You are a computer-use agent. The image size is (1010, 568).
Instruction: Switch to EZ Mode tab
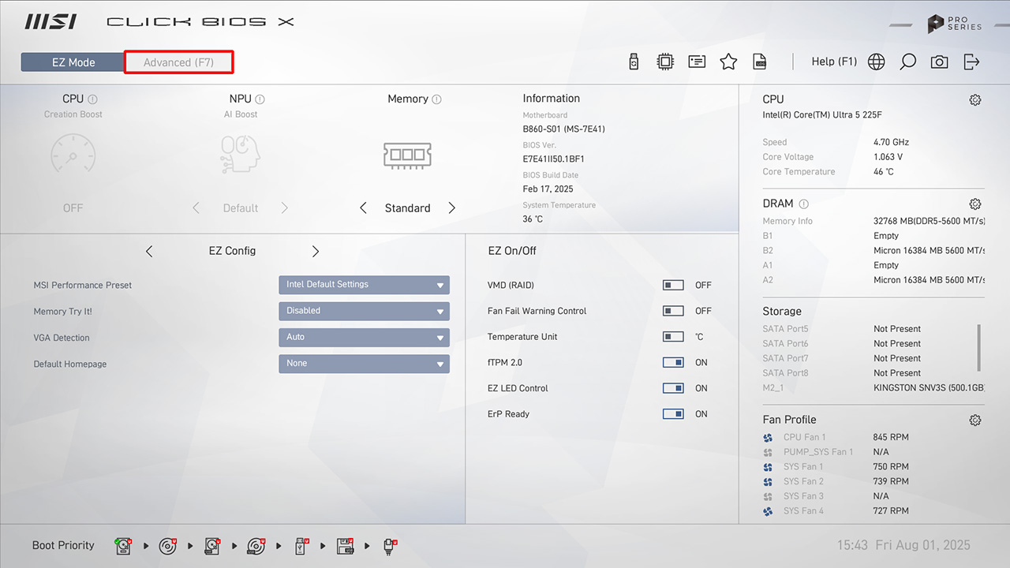click(x=73, y=62)
